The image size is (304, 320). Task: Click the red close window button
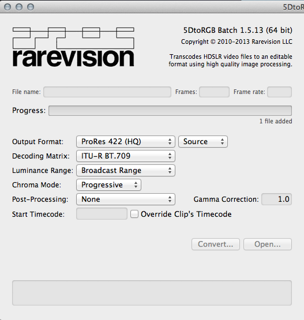pyautogui.click(x=7, y=7)
